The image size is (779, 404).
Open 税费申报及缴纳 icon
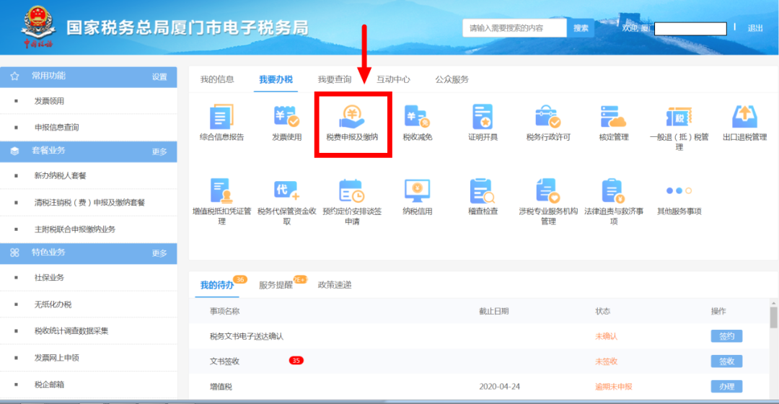coord(352,117)
